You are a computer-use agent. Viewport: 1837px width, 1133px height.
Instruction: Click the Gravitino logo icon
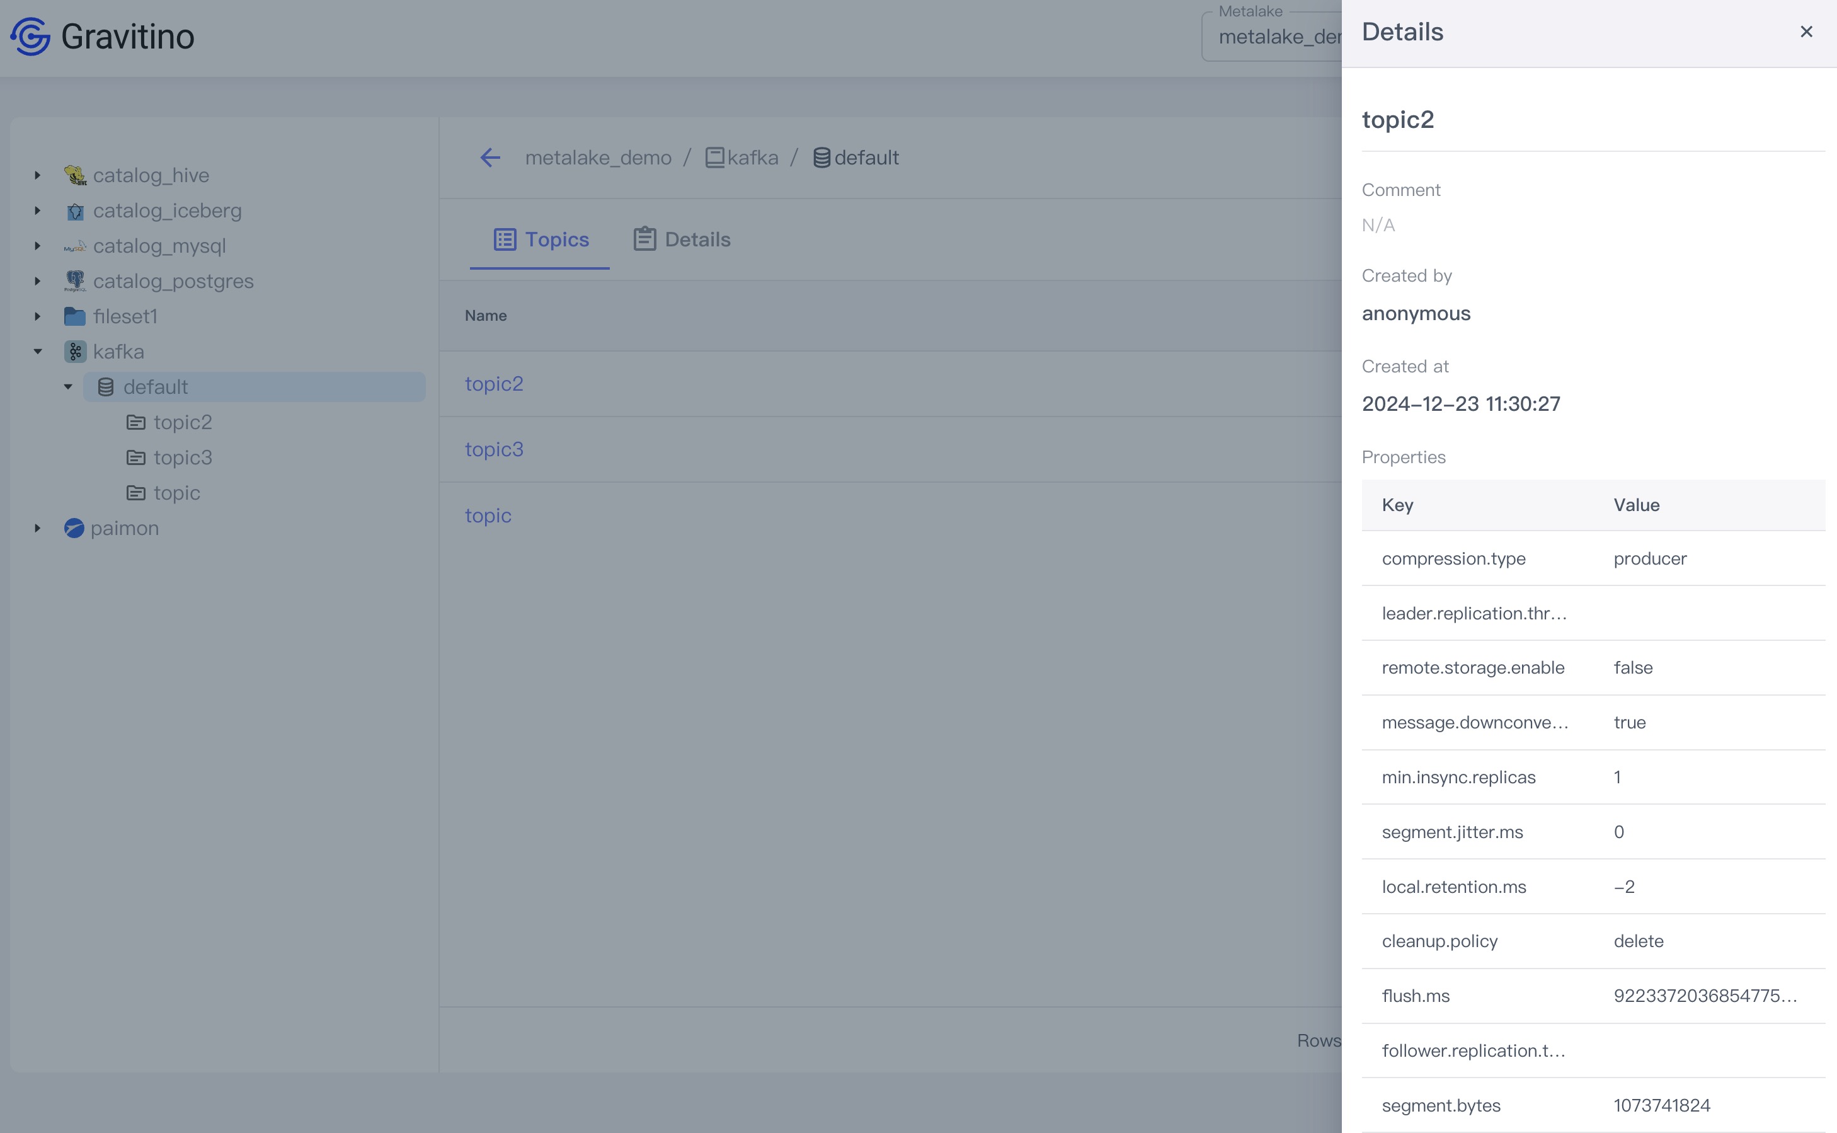30,36
